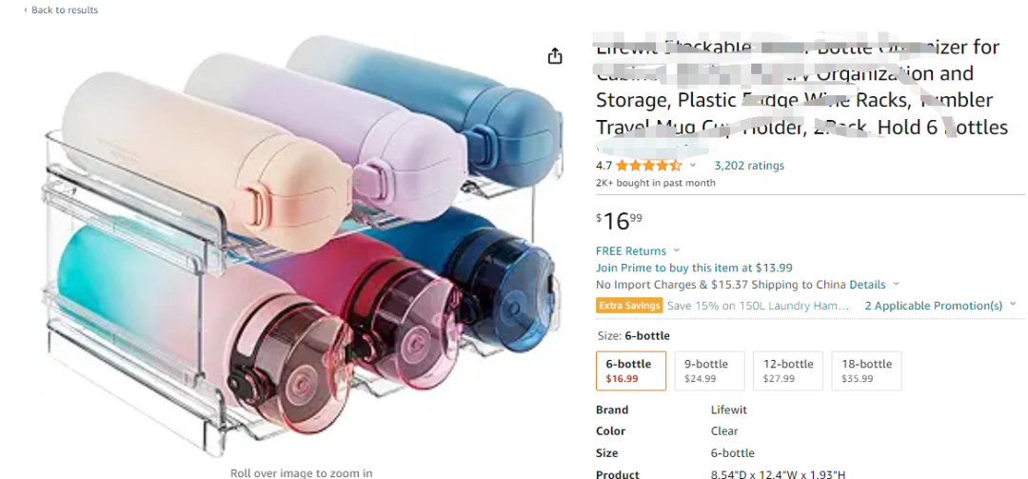Open the chevron next to shipping Details
This screenshot has width=1028, height=479.
point(896,285)
